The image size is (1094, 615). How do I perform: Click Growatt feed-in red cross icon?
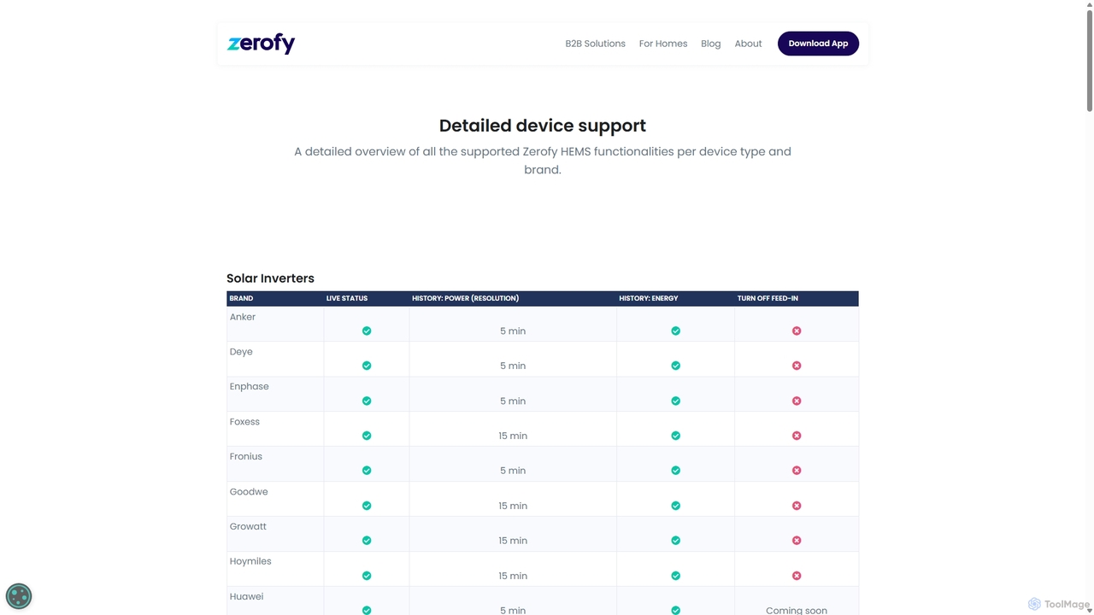(x=797, y=541)
